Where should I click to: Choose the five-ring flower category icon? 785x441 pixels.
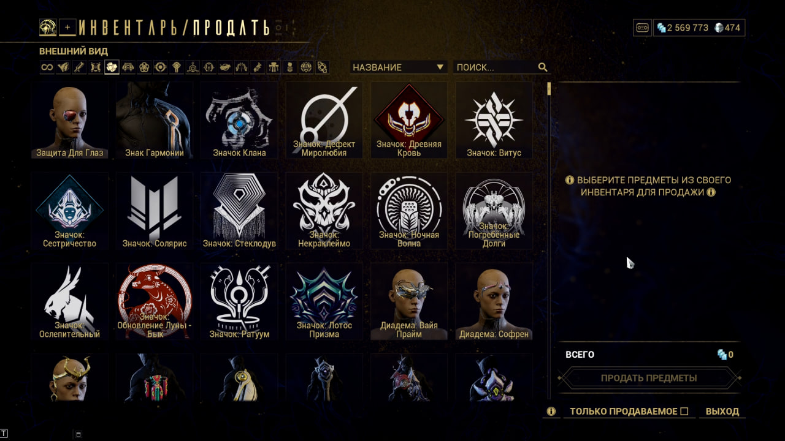tap(144, 67)
